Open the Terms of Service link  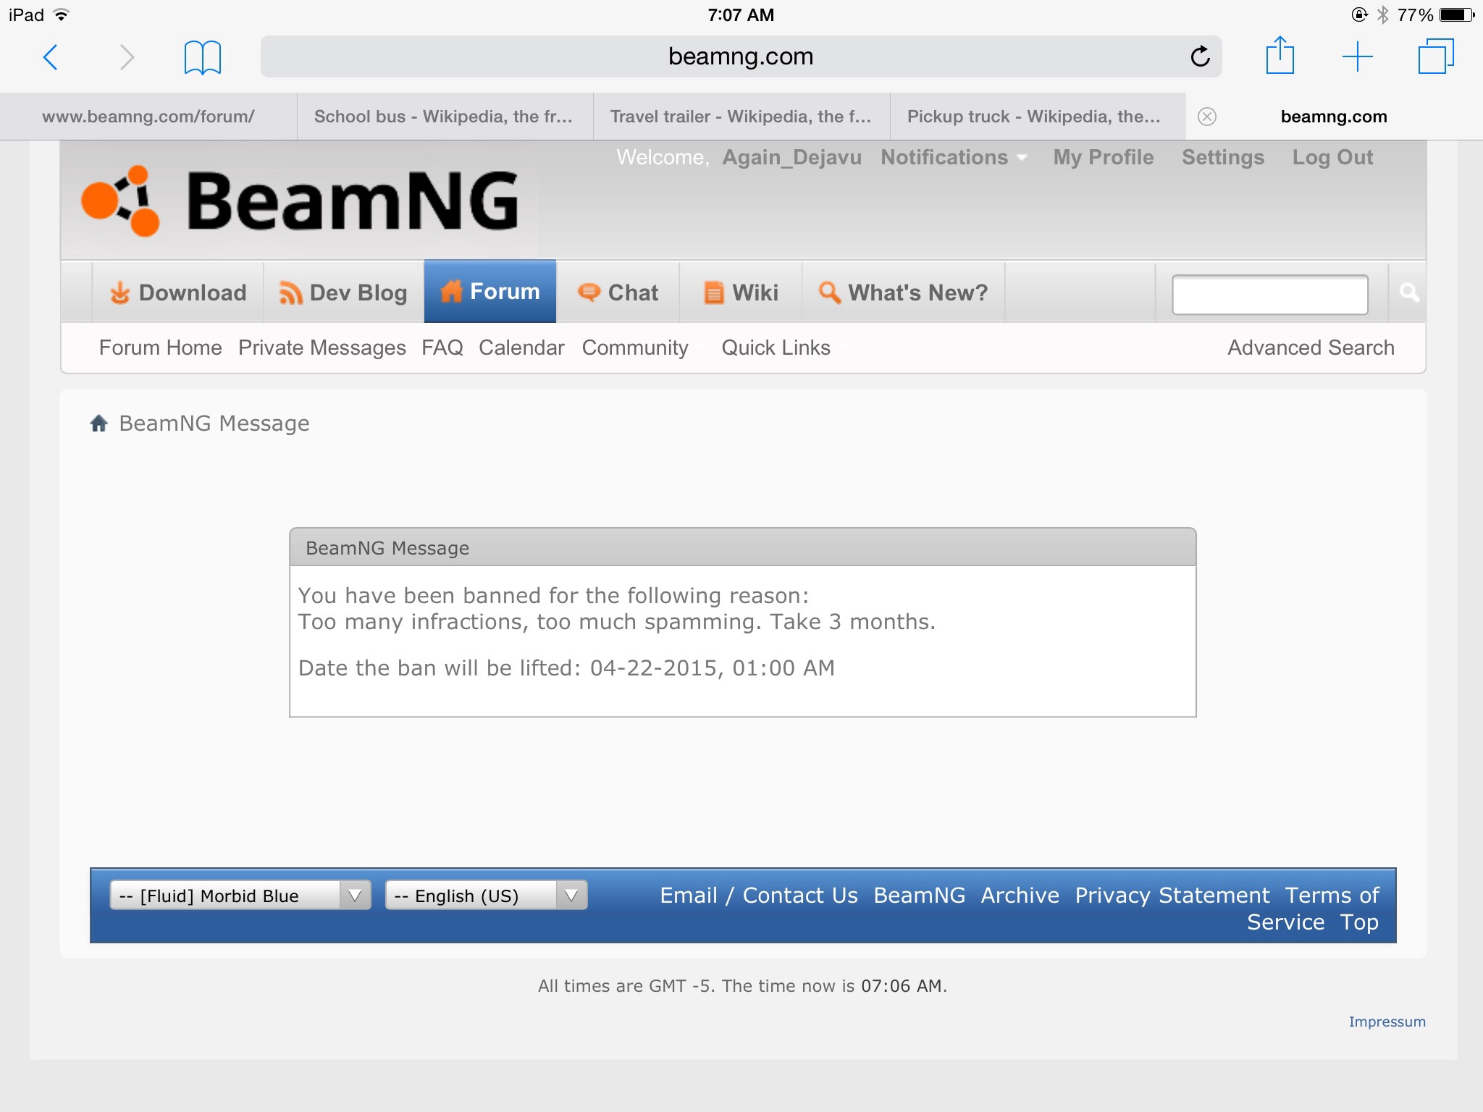tap(1331, 896)
